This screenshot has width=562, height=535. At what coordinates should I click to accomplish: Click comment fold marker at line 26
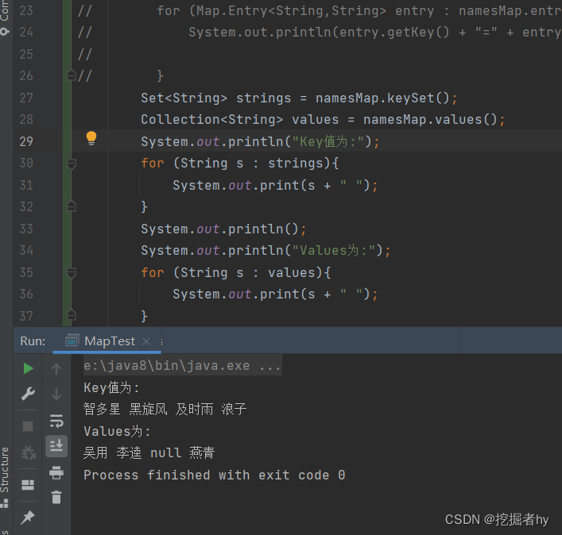72,75
